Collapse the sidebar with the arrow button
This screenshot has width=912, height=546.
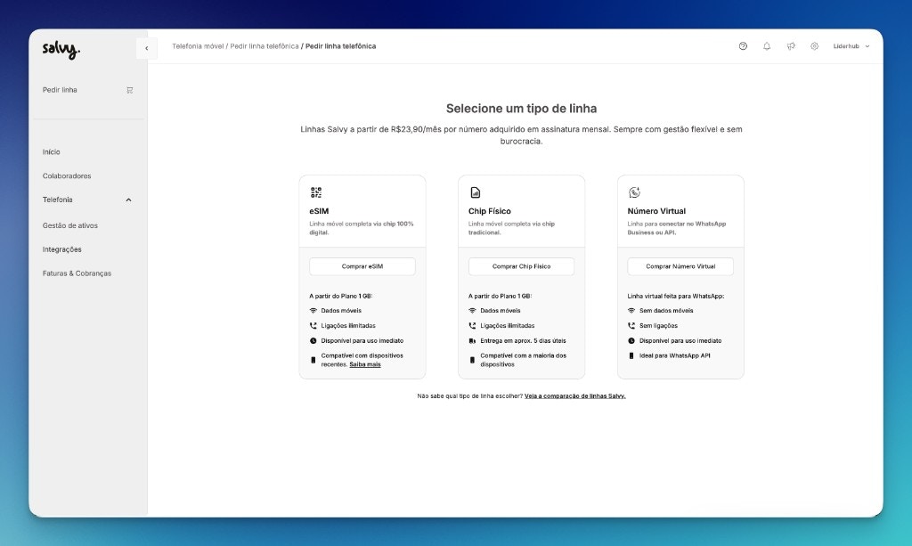147,48
